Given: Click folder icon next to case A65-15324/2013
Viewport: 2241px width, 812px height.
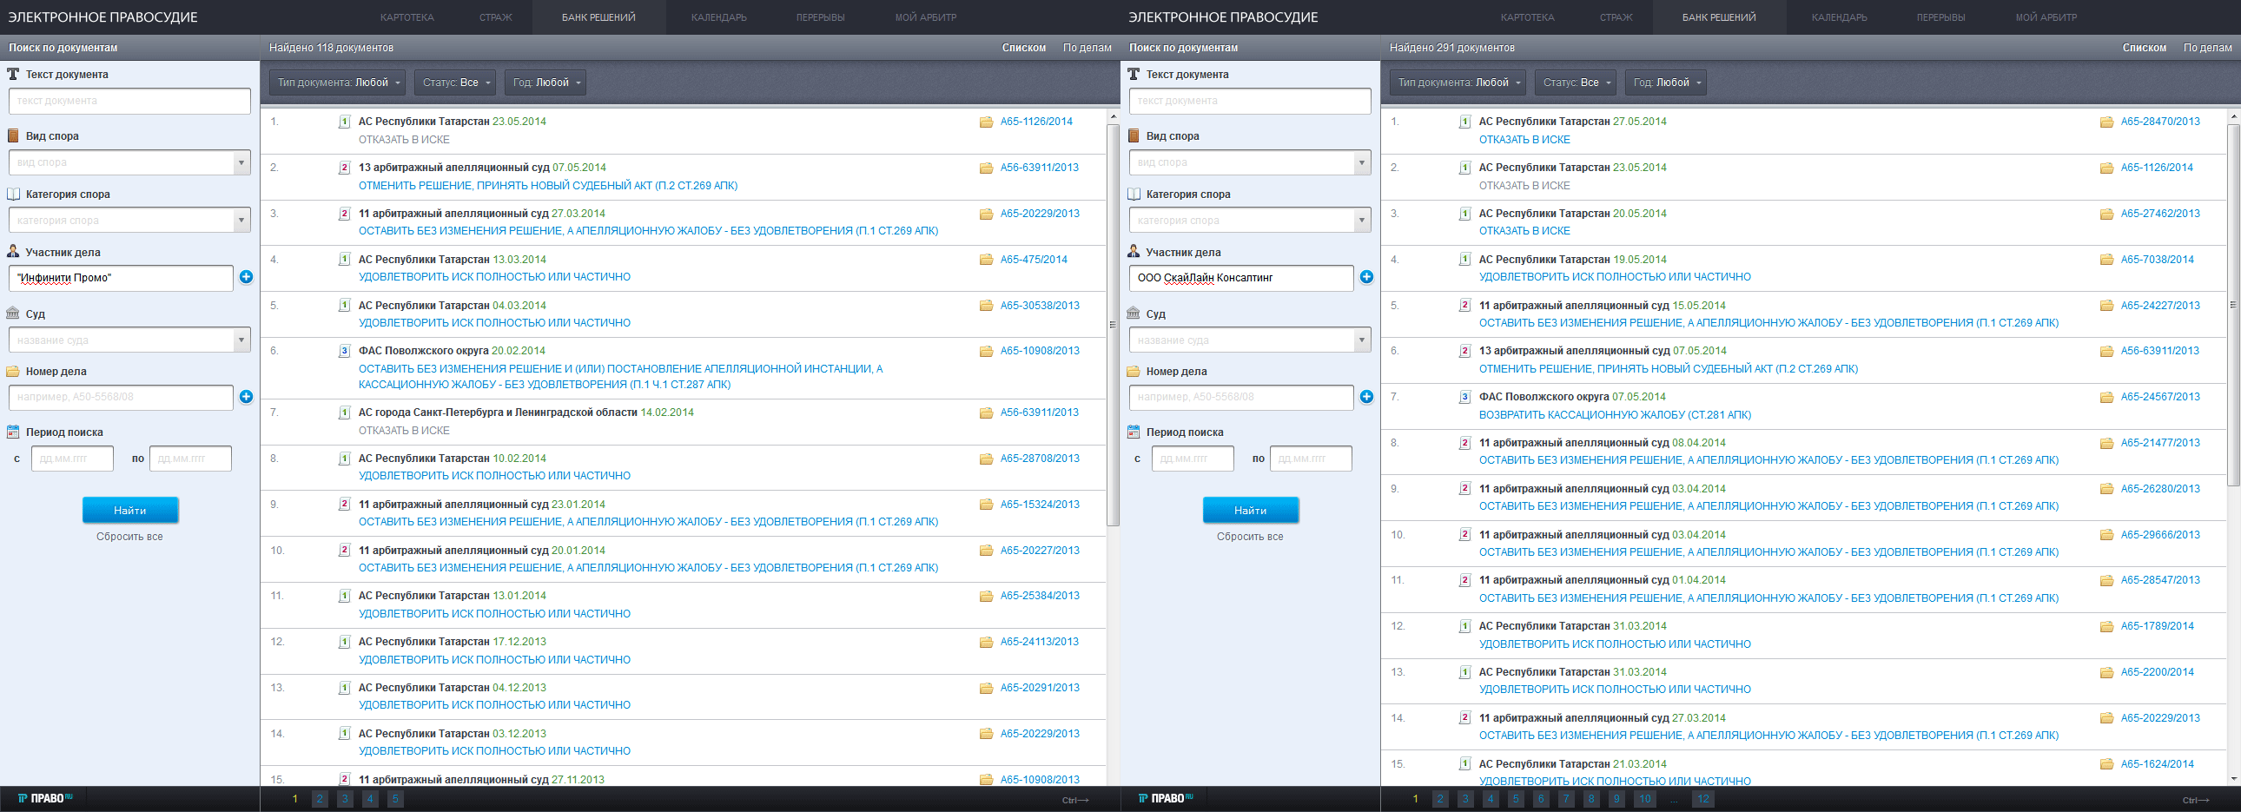Looking at the screenshot, I should pos(986,505).
